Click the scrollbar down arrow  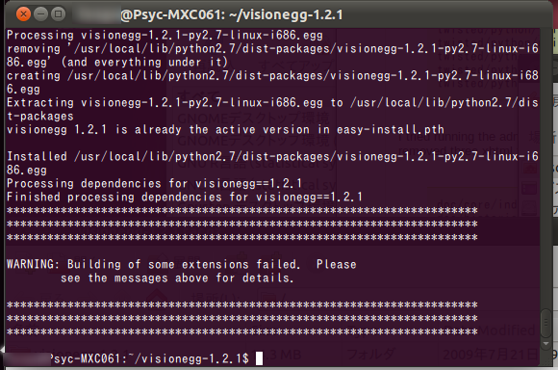click(x=545, y=344)
